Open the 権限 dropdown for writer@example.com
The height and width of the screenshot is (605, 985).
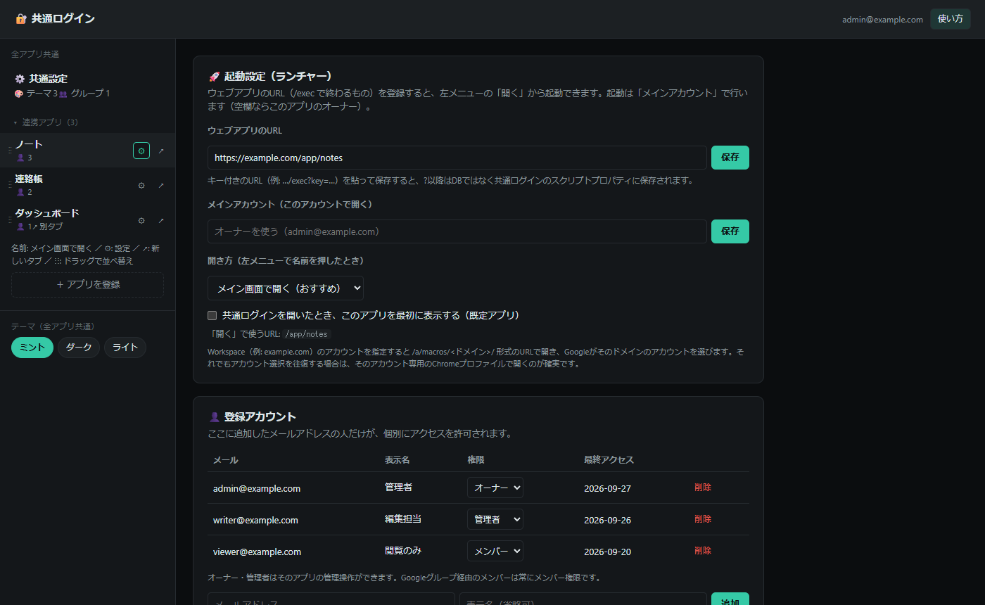pos(495,519)
